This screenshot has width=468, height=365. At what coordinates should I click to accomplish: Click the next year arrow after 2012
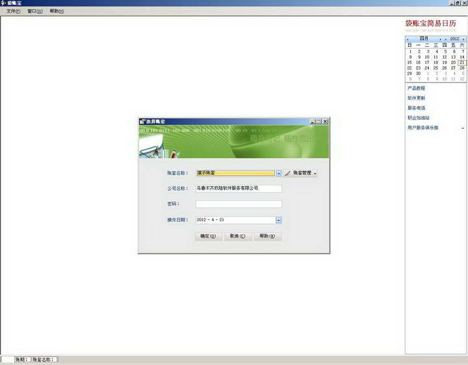pyautogui.click(x=463, y=39)
